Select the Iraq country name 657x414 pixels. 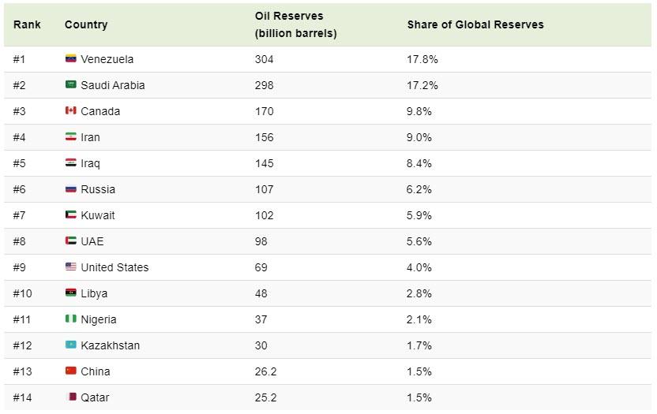[90, 163]
